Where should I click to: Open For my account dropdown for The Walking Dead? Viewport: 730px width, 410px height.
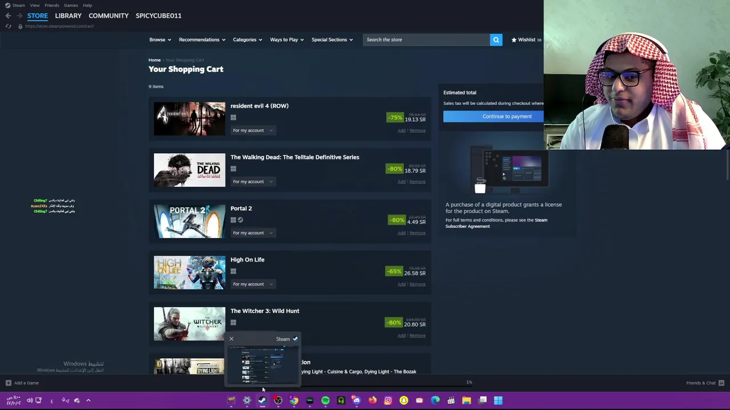(253, 182)
